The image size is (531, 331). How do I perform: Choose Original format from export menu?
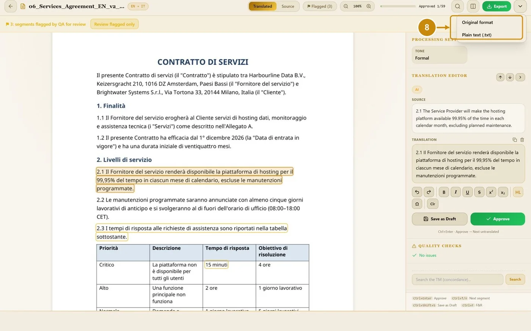point(478,22)
